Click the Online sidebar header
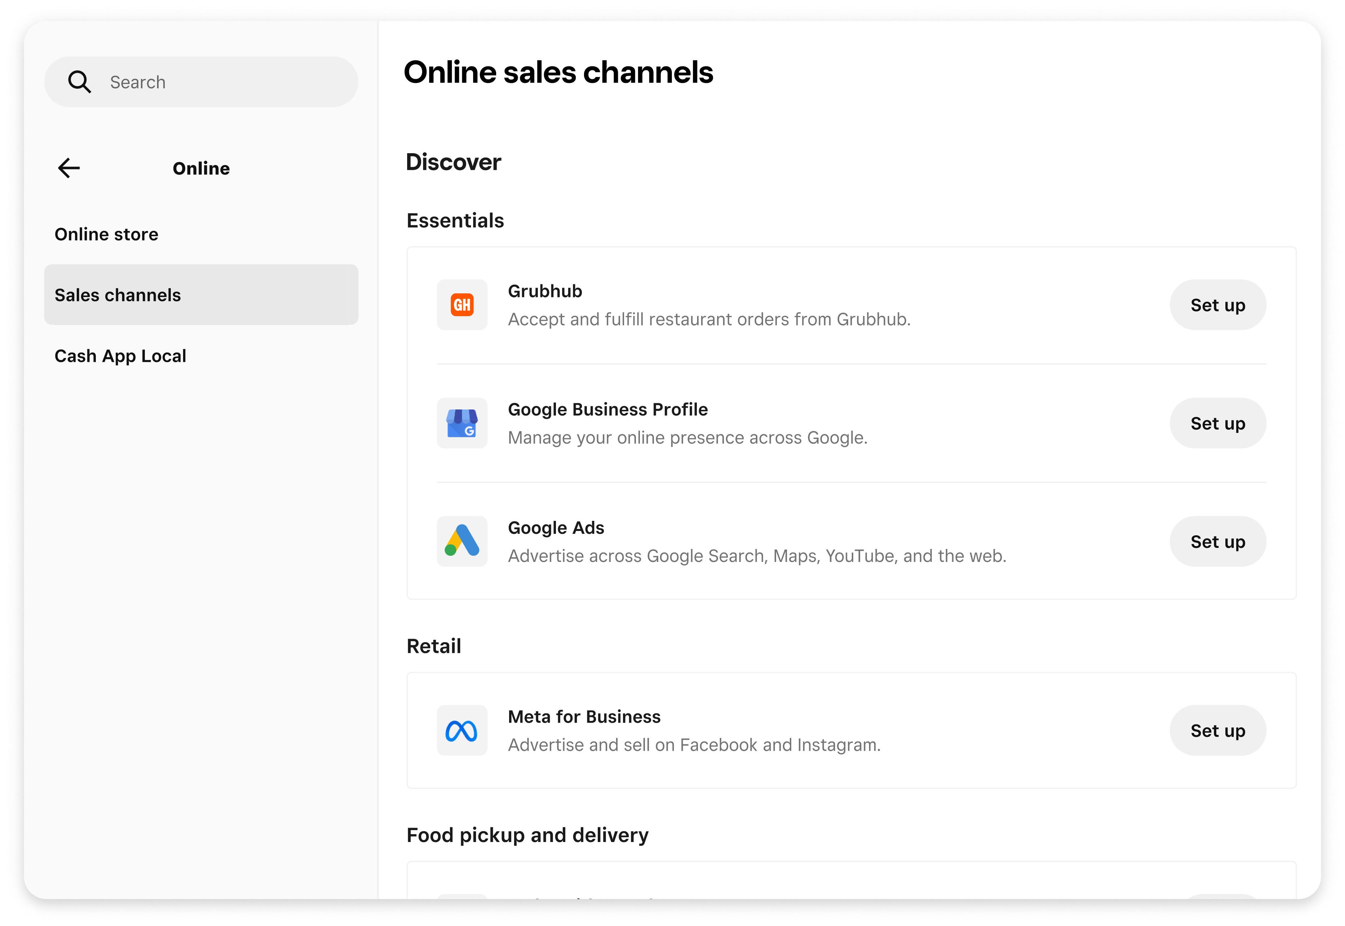Screen dimensions: 1345x926 (x=201, y=168)
